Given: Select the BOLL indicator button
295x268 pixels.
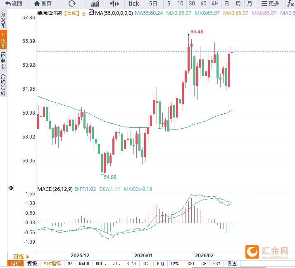Looking at the screenshot, I should coord(100,264).
